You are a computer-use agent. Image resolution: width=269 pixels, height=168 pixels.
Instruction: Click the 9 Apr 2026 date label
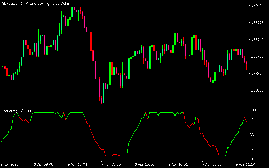10,165
